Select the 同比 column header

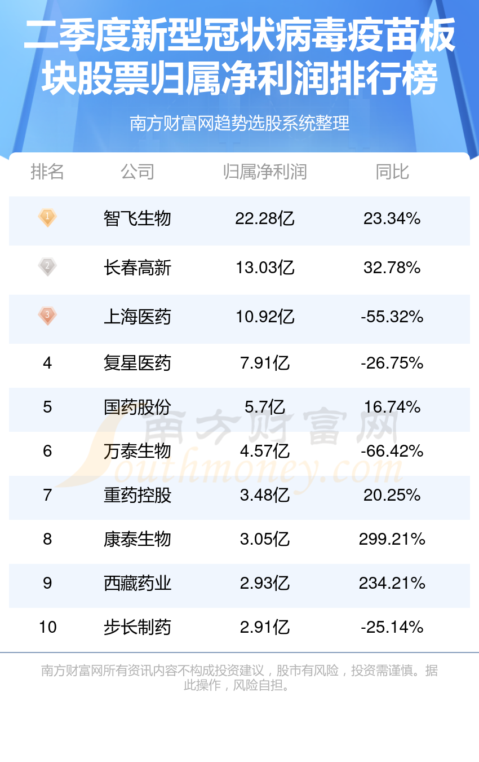pos(392,172)
